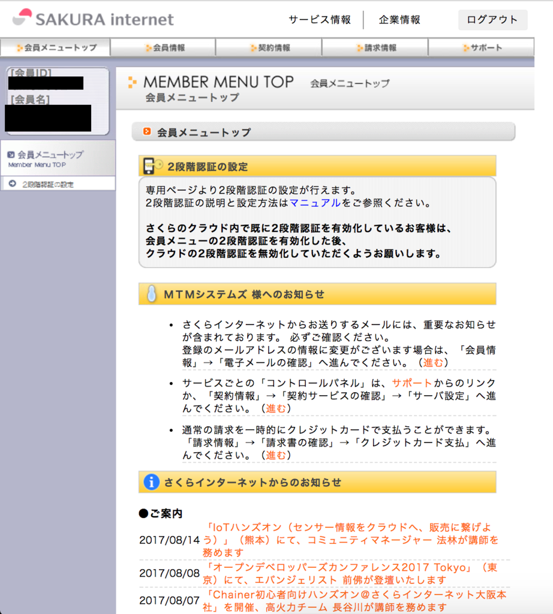The image size is (553, 614).
Task: Click the orange サポート link in notices
Action: pos(411,383)
